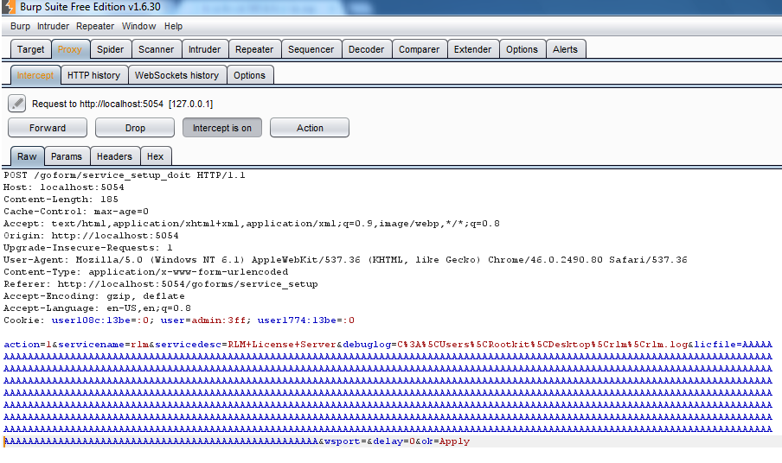The width and height of the screenshot is (782, 463).
Task: Open the Scanner tab
Action: tap(156, 49)
